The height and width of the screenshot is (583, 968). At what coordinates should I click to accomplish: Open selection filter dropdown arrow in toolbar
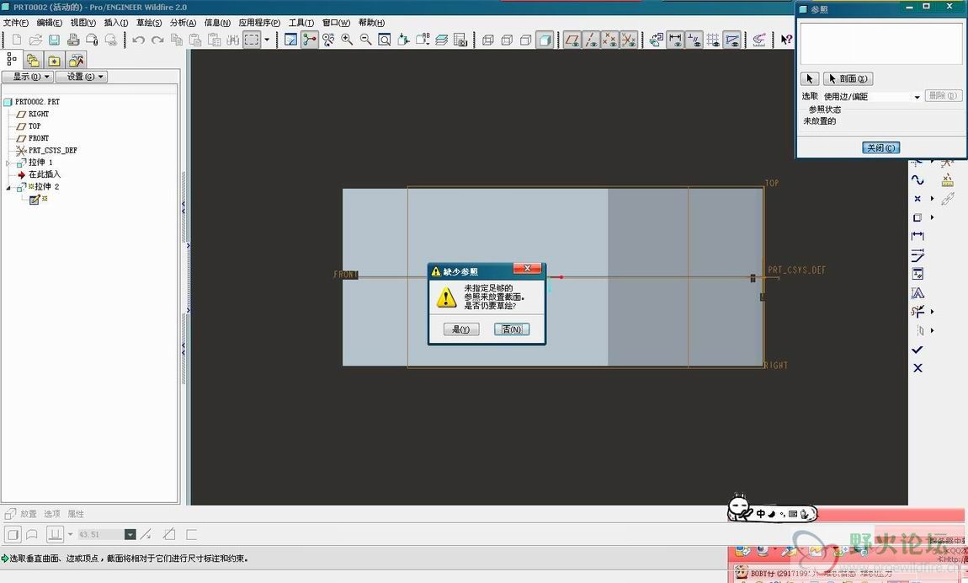pyautogui.click(x=267, y=40)
